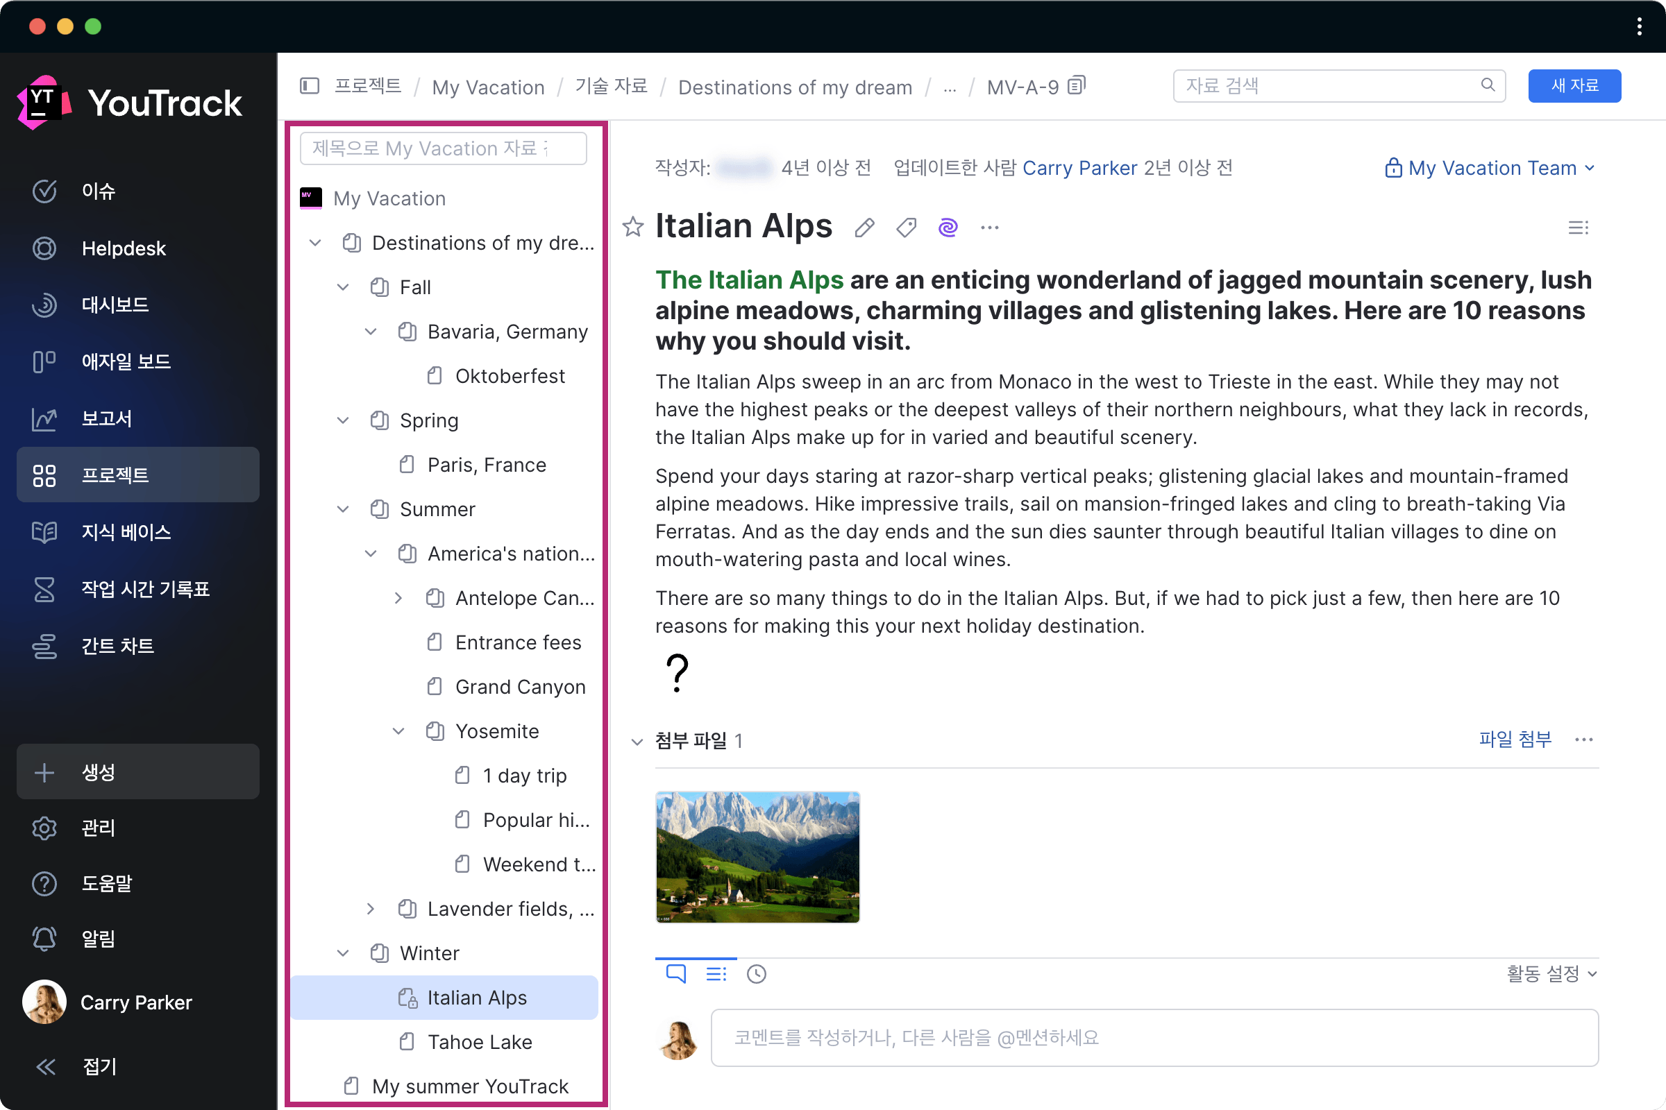Open the table of contents icon
The height and width of the screenshot is (1110, 1666).
1578,228
